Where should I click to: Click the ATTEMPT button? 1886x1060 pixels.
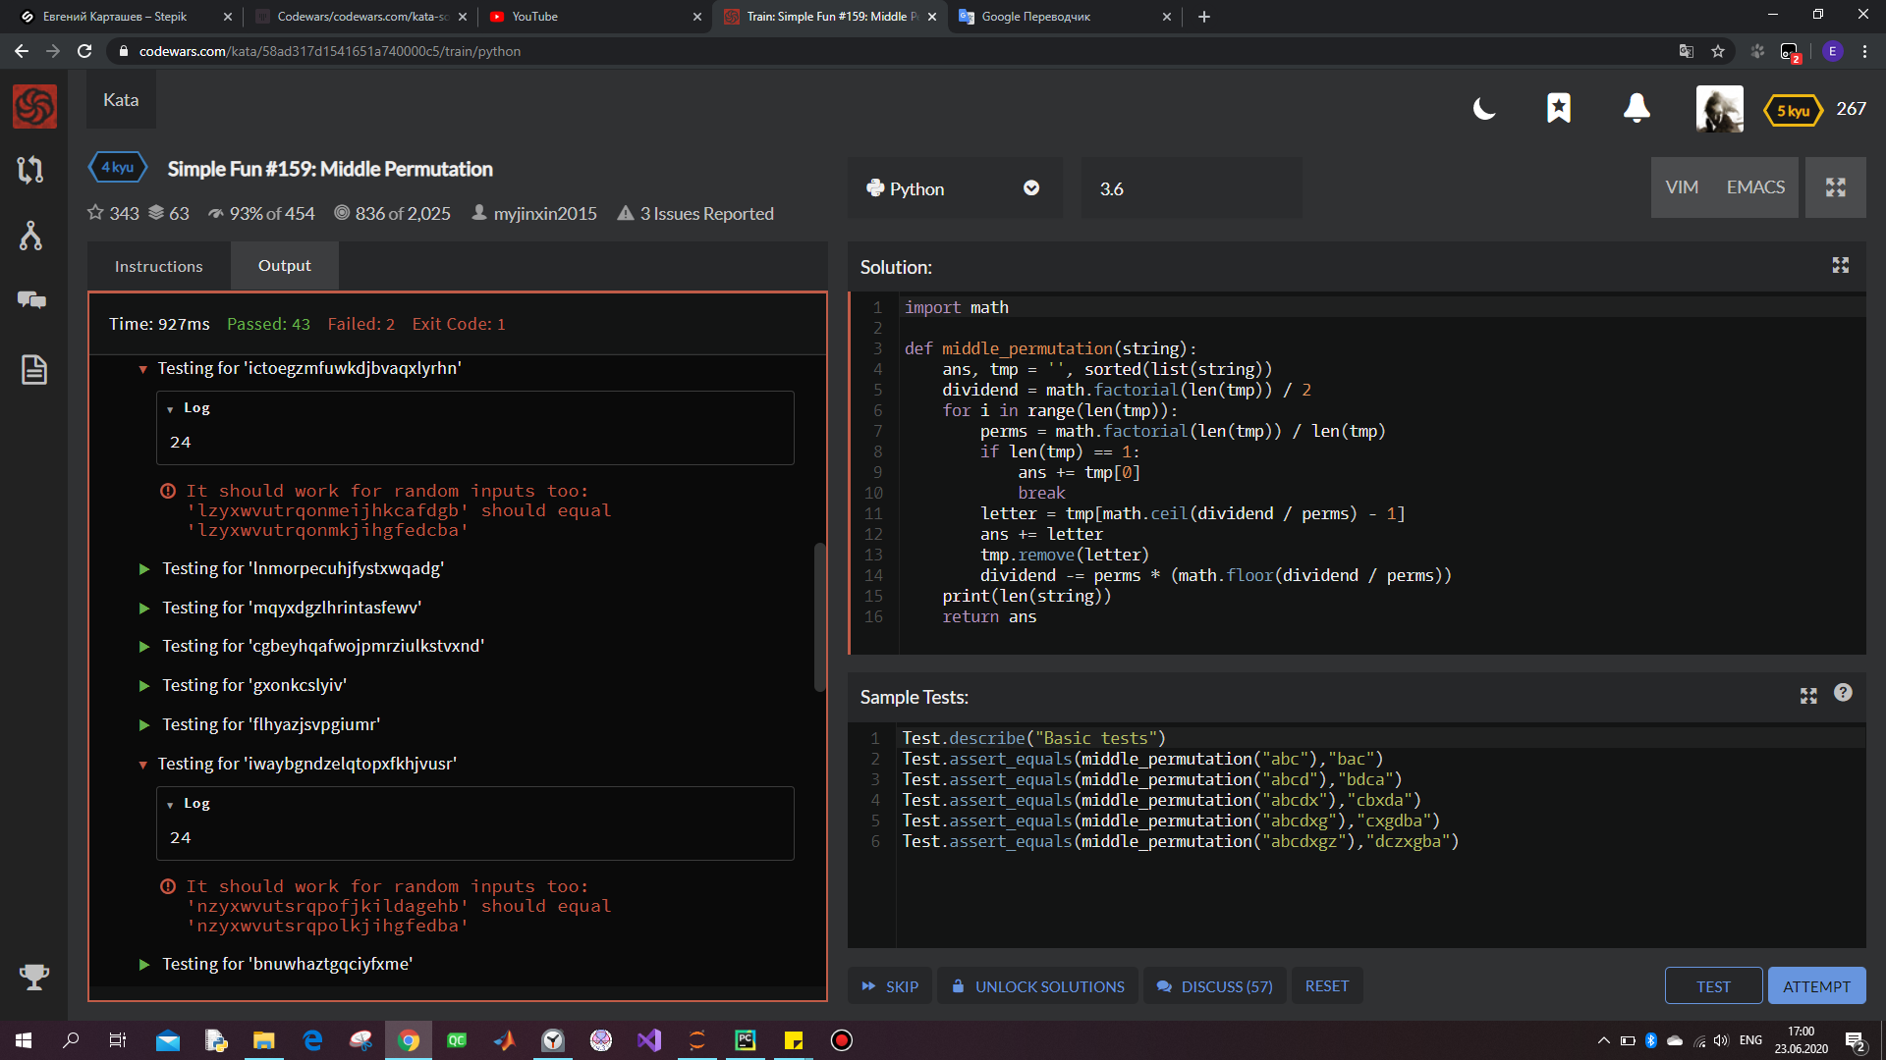[1816, 985]
